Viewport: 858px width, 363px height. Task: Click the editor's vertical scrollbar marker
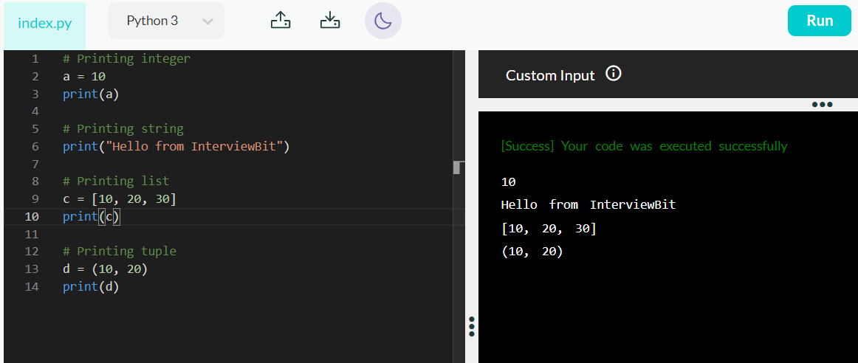(x=459, y=167)
